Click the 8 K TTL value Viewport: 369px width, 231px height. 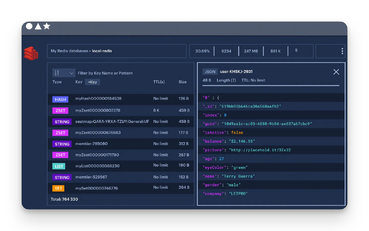point(156,111)
